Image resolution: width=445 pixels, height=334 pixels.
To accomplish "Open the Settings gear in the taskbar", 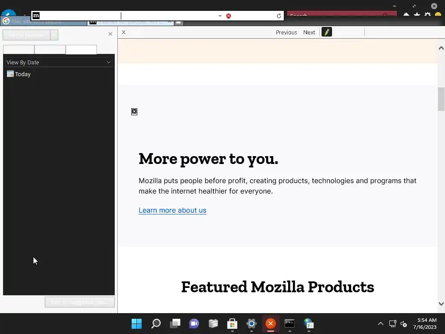I will [252, 324].
